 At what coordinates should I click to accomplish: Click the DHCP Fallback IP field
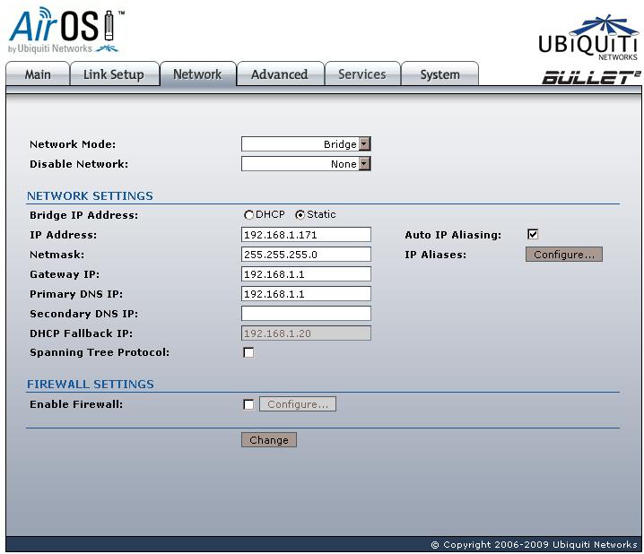[x=306, y=333]
